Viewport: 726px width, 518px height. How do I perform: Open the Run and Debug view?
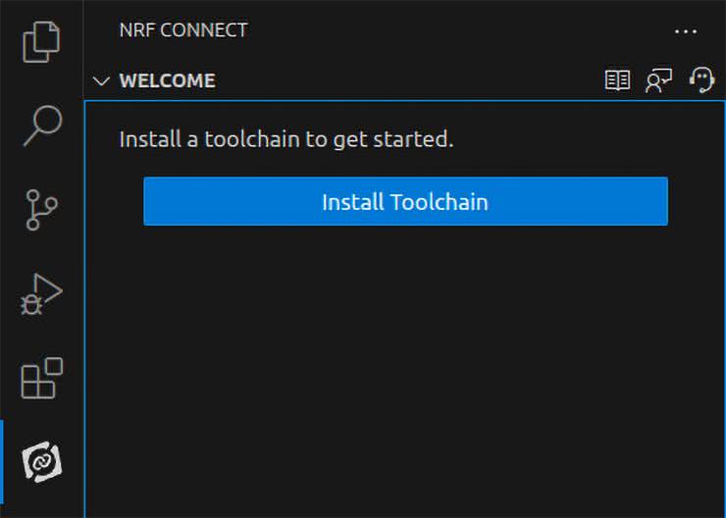41,293
